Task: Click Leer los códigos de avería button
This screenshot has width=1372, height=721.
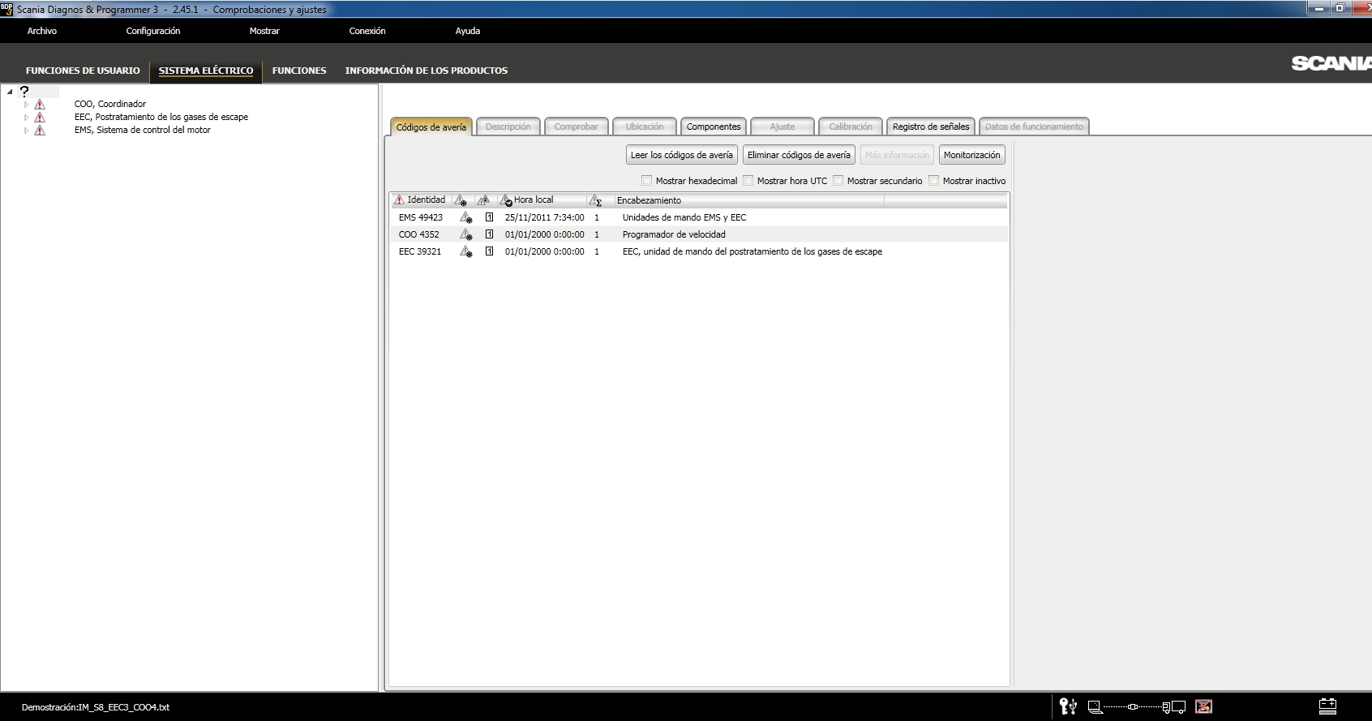Action: [x=682, y=155]
